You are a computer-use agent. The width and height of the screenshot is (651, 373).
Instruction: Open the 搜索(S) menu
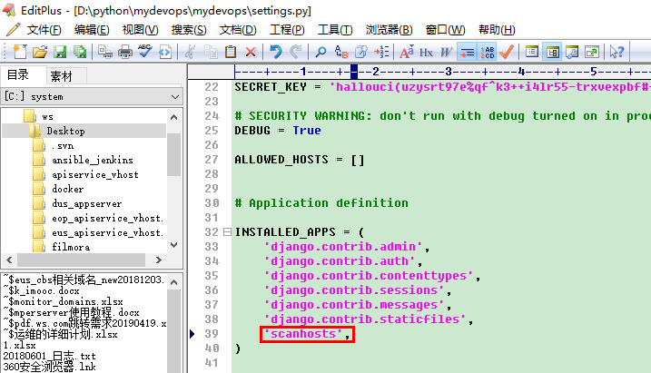189,30
